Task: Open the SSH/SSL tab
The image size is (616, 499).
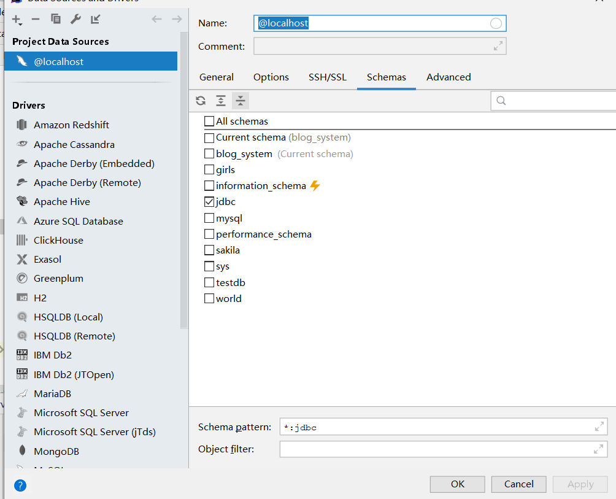Action: (328, 77)
